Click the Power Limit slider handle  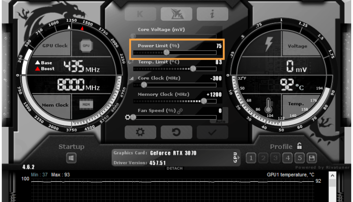click(x=167, y=53)
